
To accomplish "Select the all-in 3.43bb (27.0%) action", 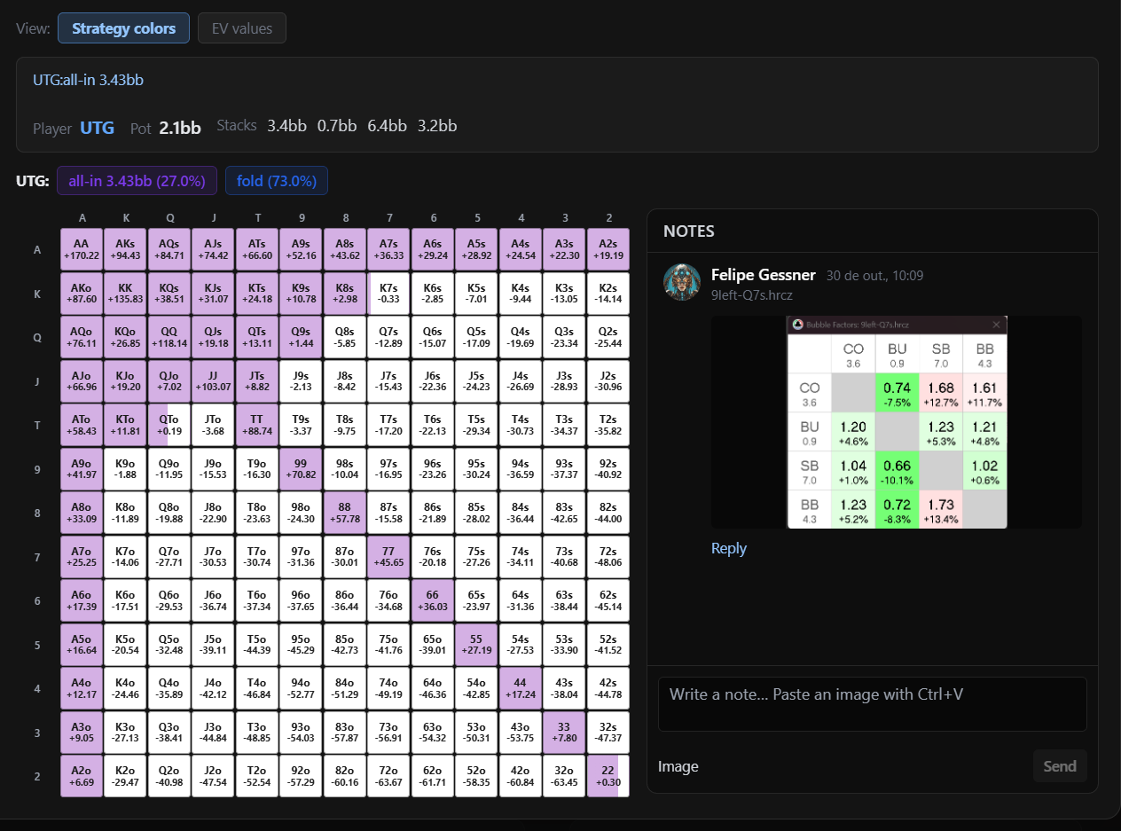I will click(x=137, y=181).
